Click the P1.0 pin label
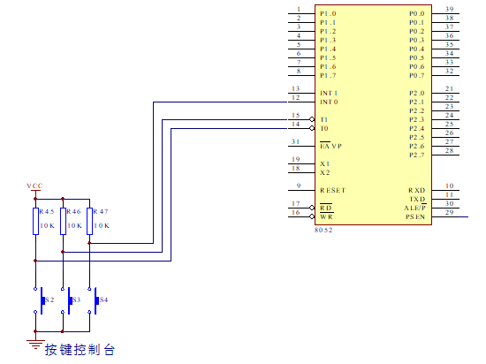 point(328,13)
